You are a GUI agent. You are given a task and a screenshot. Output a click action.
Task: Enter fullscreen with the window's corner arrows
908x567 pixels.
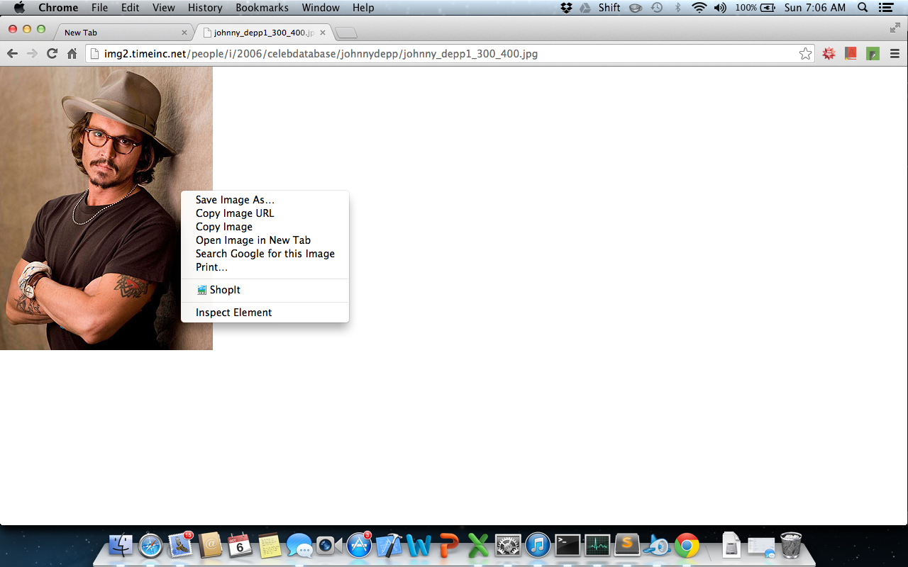click(x=895, y=28)
